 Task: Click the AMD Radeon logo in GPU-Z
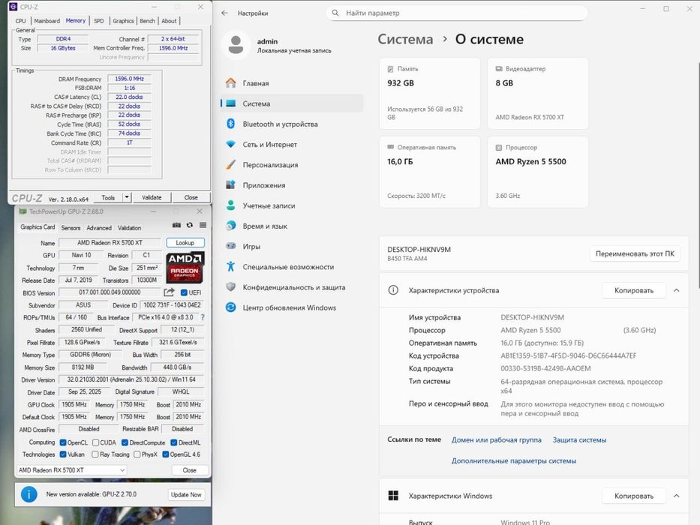(185, 268)
